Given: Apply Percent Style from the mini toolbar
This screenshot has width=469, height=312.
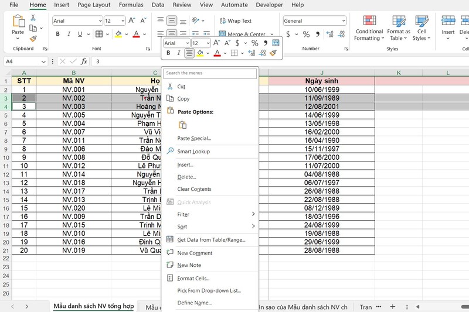Looking at the screenshot, I should pyautogui.click(x=254, y=43).
